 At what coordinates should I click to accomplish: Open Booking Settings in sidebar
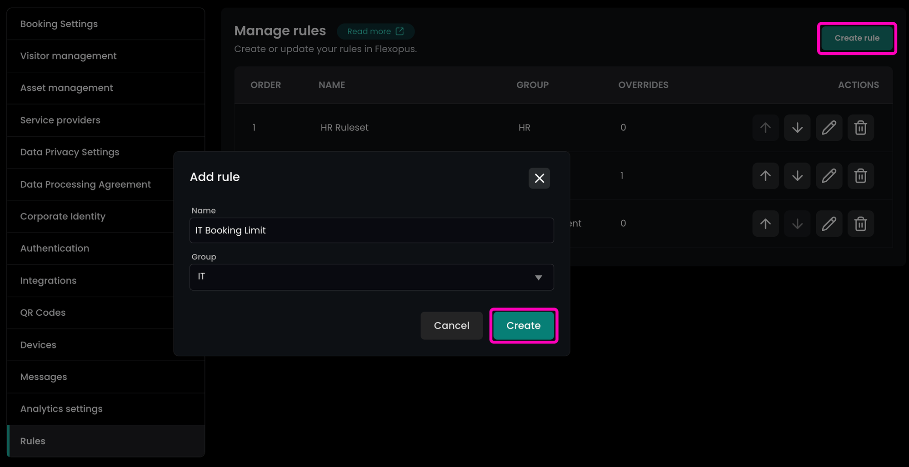[x=59, y=24]
